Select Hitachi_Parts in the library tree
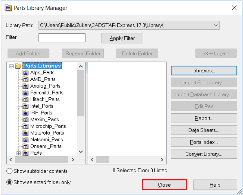Viewport: 243px width, 195px height. click(45, 99)
